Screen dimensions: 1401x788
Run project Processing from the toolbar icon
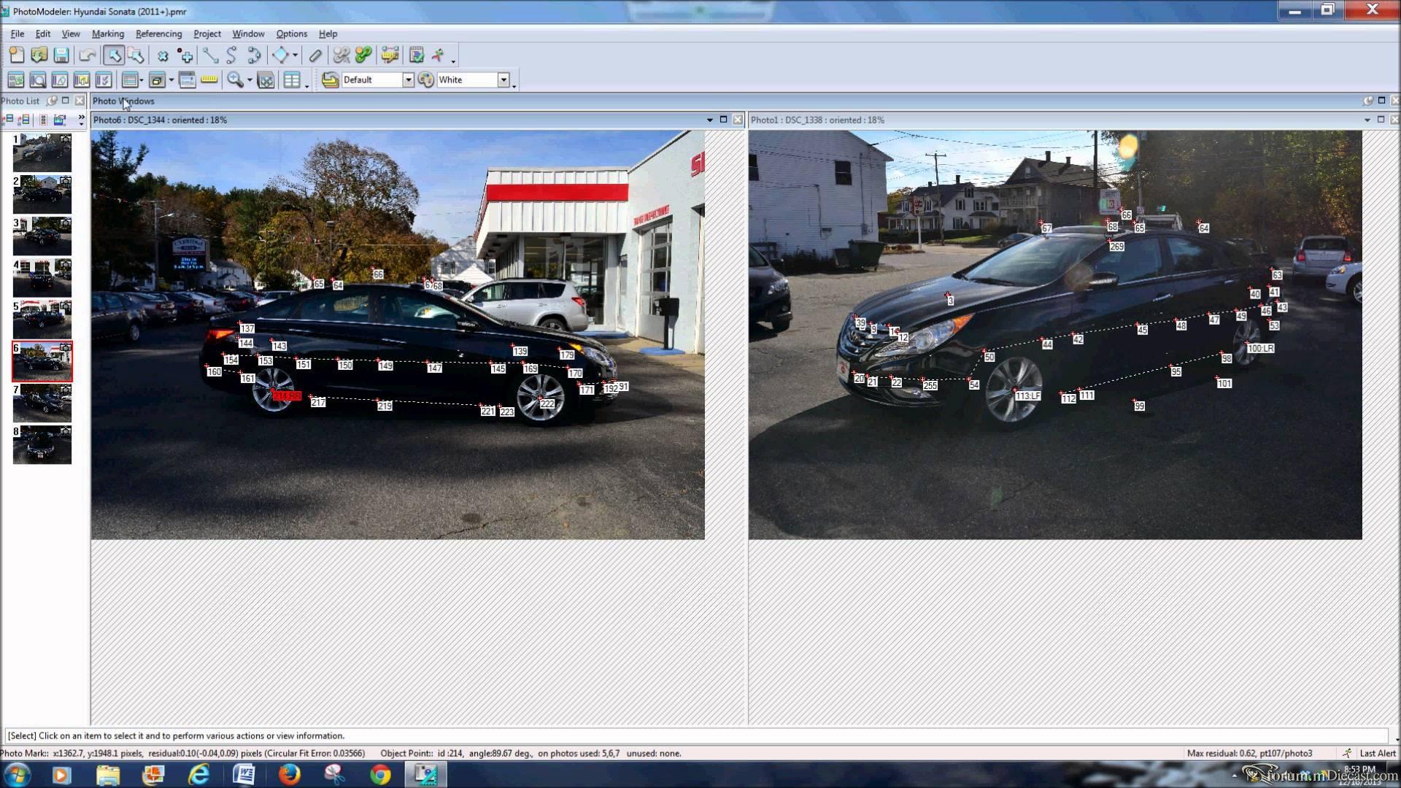point(417,55)
